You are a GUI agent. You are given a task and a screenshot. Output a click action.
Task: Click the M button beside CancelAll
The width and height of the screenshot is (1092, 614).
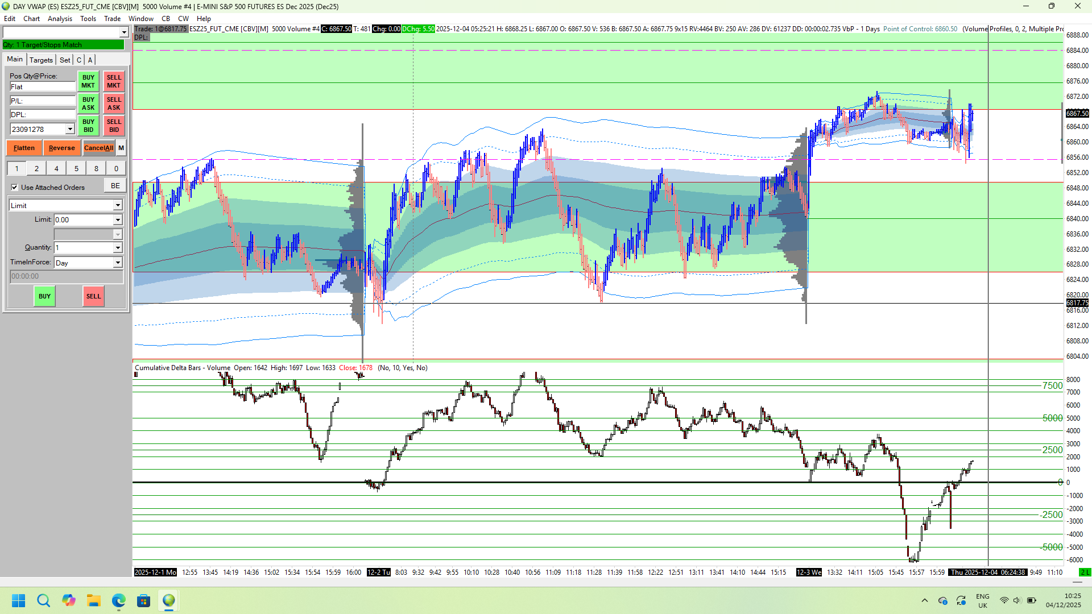point(121,148)
